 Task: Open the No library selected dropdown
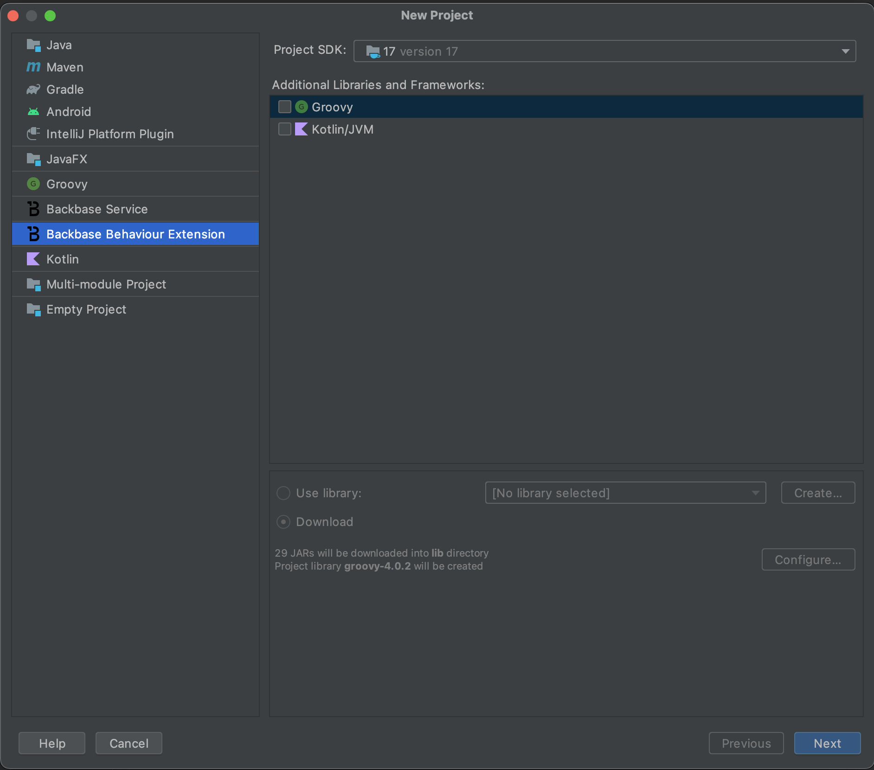625,493
